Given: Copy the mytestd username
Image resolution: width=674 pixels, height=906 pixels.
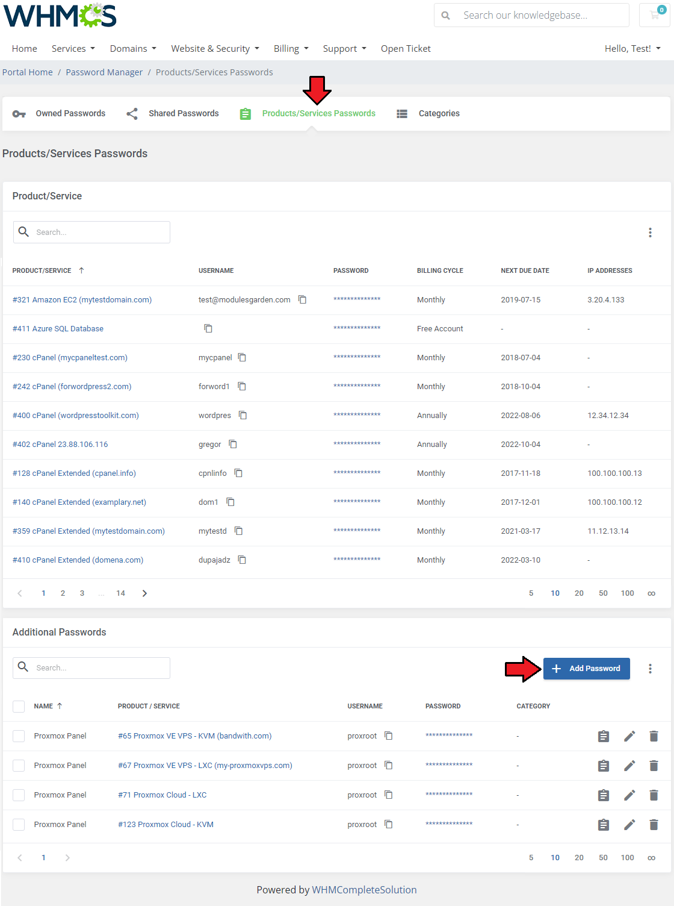Looking at the screenshot, I should pos(238,531).
